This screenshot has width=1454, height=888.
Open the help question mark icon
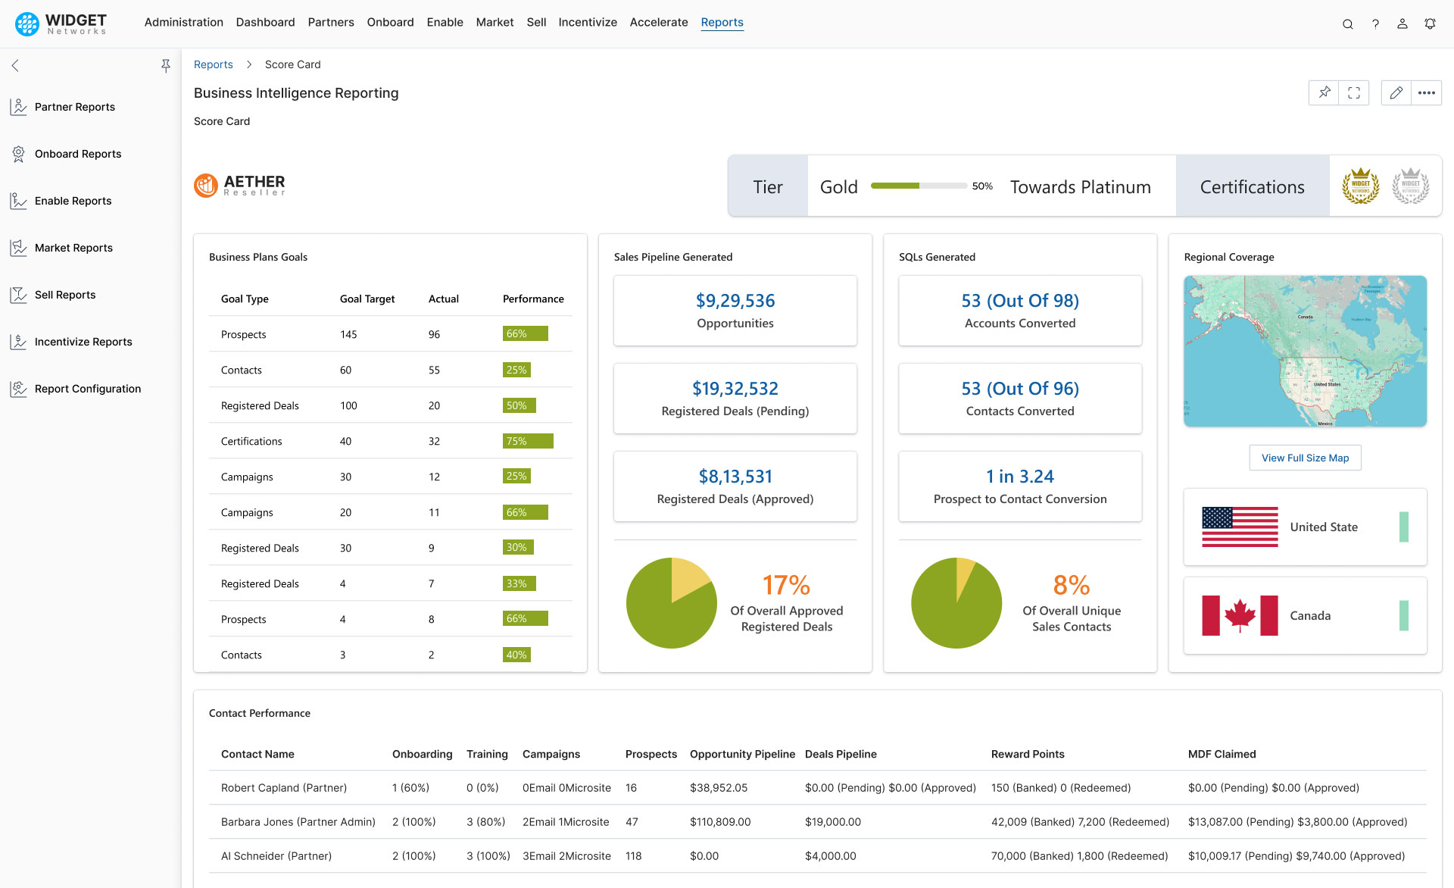point(1375,23)
